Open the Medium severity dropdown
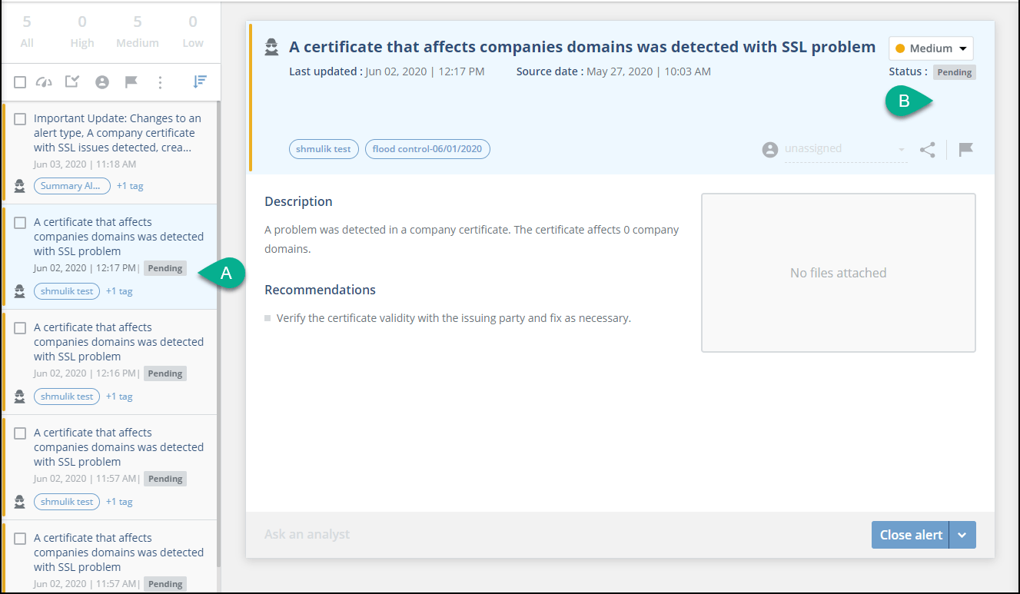The height and width of the screenshot is (594, 1020). 931,48
